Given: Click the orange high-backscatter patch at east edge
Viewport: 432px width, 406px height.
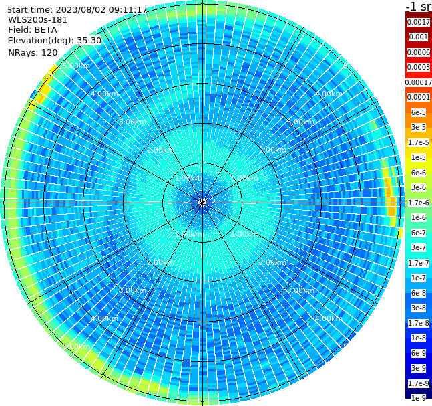Looking at the screenshot, I should 391,199.
